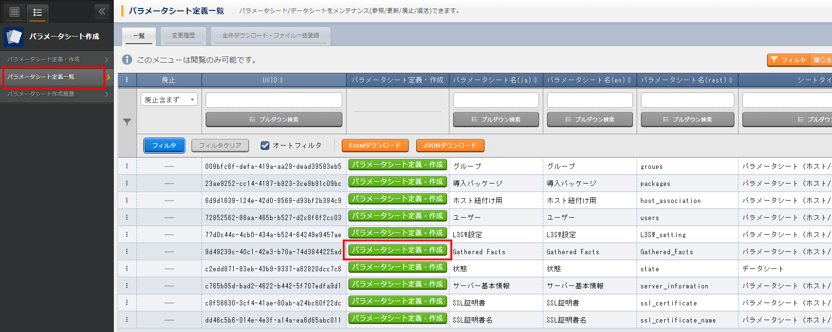The height and width of the screenshot is (332, 832).
Task: Open the 廃止含まず dropdown
Action: click(x=169, y=100)
